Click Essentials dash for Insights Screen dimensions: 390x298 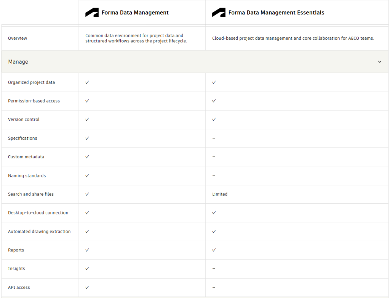click(x=214, y=269)
